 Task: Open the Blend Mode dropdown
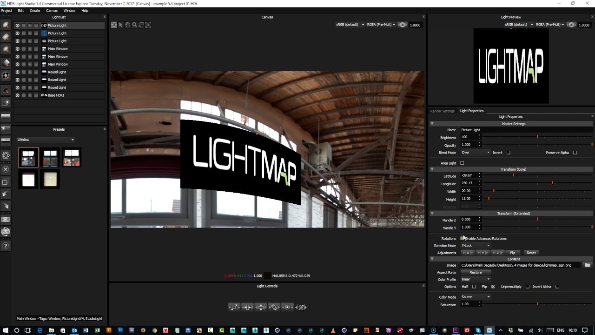476,153
